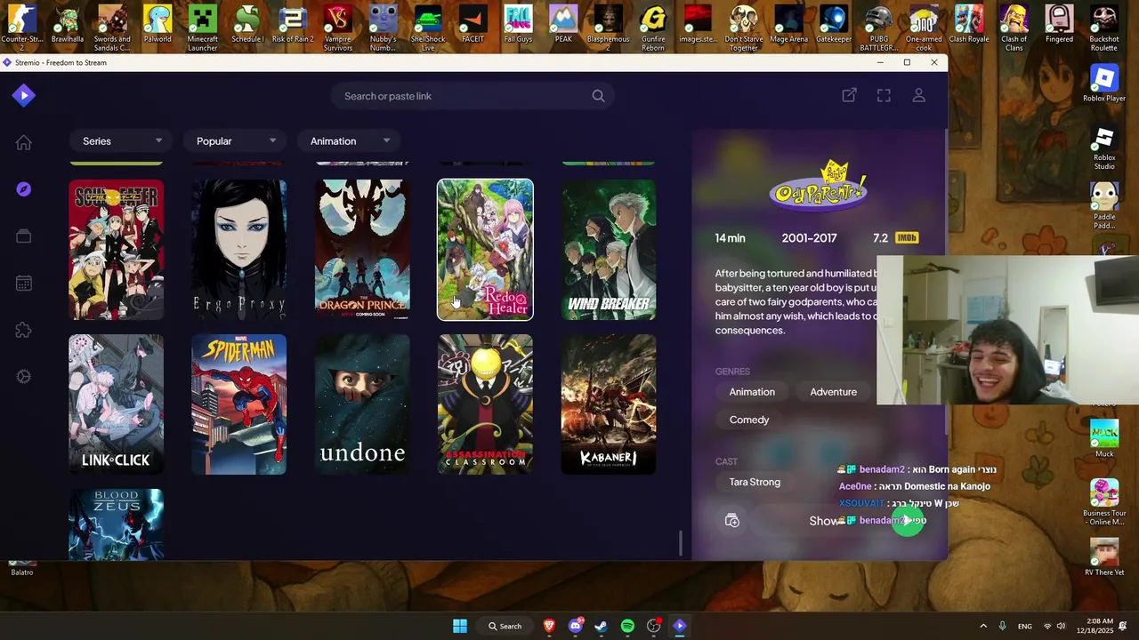Image resolution: width=1139 pixels, height=640 pixels.
Task: Click the add-to-library icon in details panel
Action: 732,521
